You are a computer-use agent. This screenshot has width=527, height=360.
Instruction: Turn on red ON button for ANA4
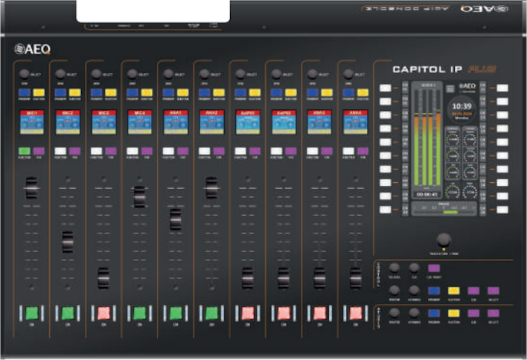(x=356, y=313)
